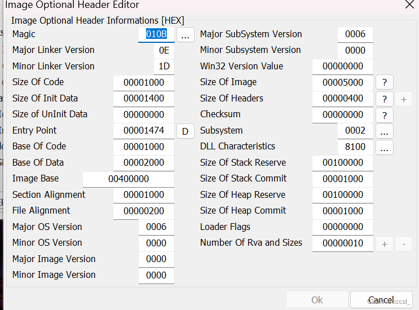Click the D button beside Entry Point

185,131
